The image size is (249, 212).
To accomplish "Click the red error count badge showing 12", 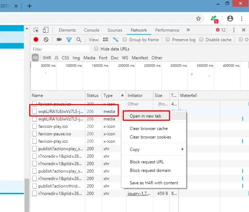I will pyautogui.click(x=220, y=30).
